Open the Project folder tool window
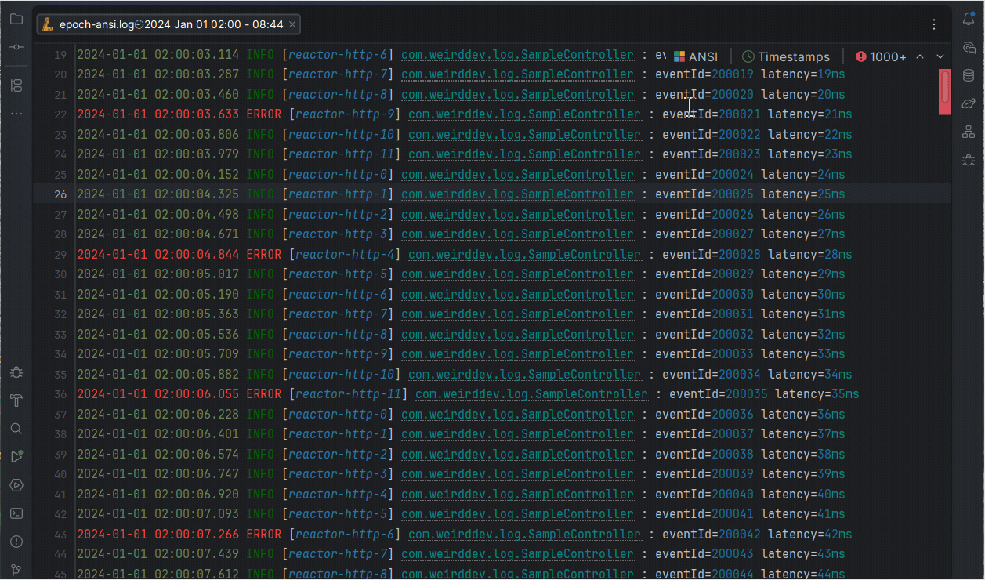 [x=16, y=19]
